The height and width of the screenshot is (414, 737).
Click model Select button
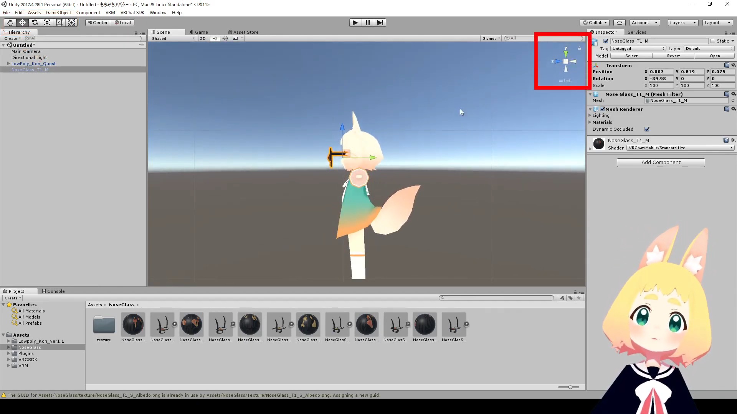coord(631,56)
